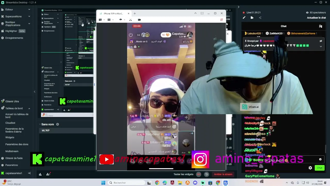Click the Obtenir Ultra link
330x186 pixels.
pos(12,102)
